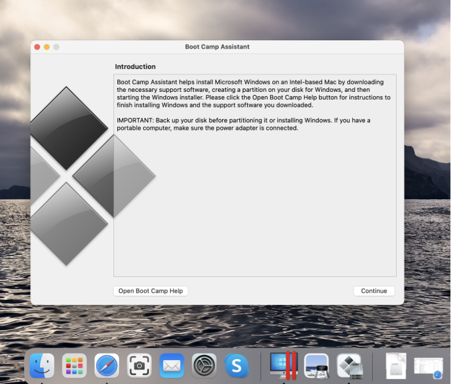Click Boot Camp Assistant Dock icon
Viewport: 451px width, 384px height.
(349, 366)
